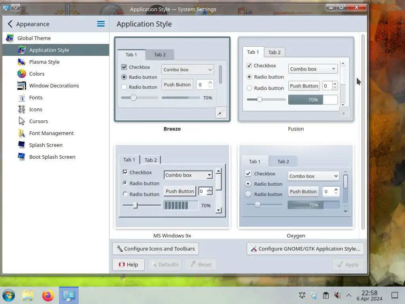Switch to Tab 2 in Breeze preview
Image resolution: width=405 pixels, height=304 pixels.
pos(160,55)
